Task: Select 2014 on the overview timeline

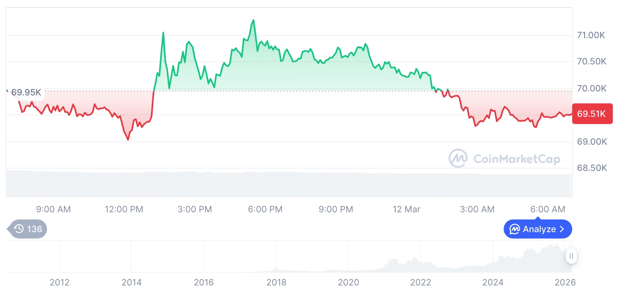Action: 131,282
